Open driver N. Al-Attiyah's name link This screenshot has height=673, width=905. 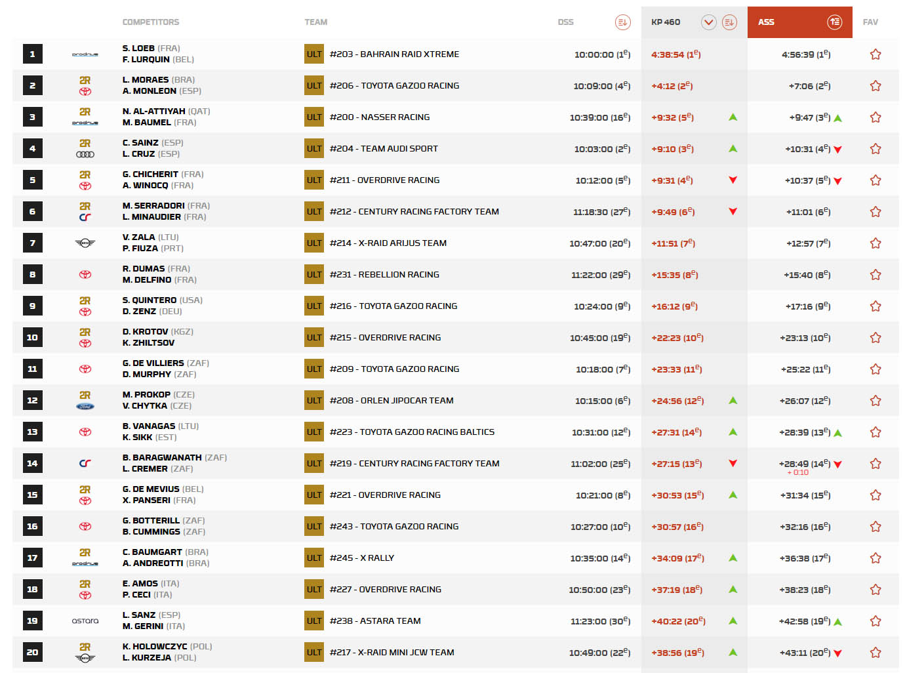[x=154, y=112]
